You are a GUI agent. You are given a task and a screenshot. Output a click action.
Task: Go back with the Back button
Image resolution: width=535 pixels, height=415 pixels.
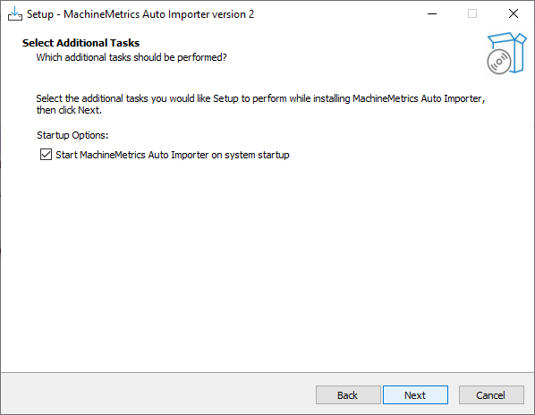click(x=348, y=395)
